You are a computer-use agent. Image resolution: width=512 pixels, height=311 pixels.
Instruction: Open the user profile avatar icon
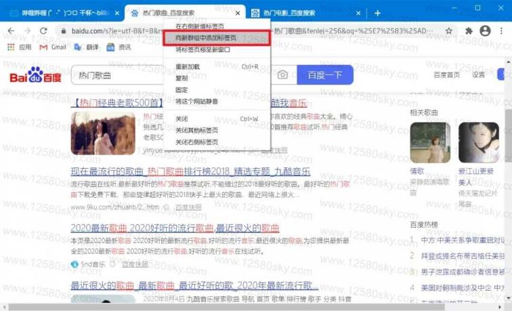pos(485,30)
